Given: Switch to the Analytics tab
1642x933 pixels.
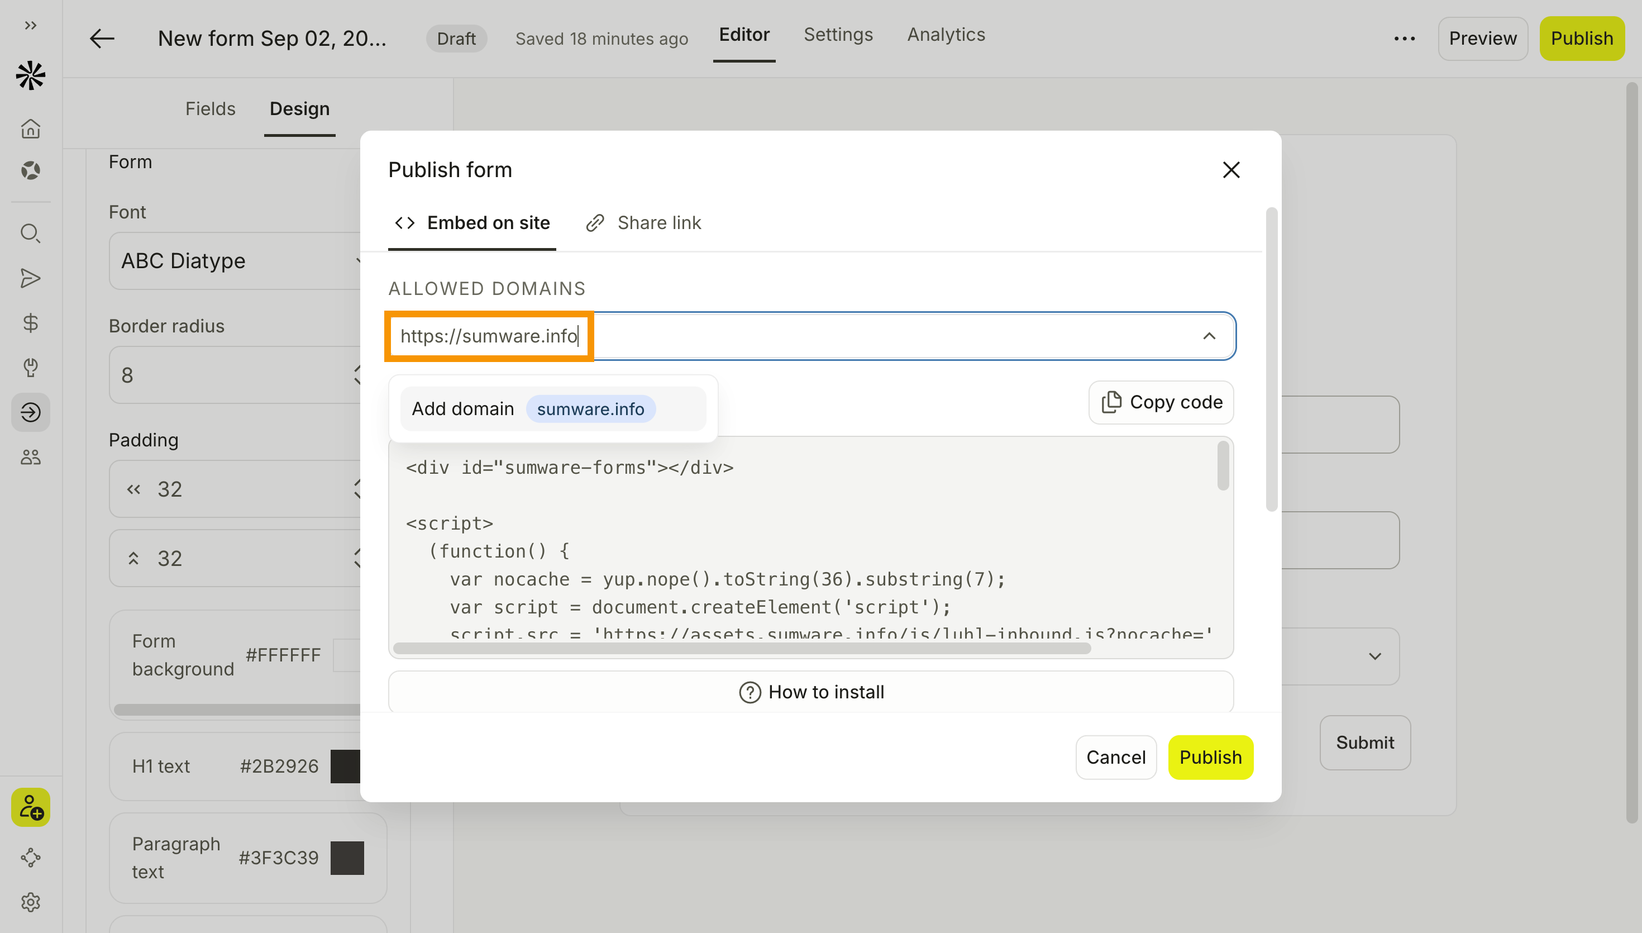Looking at the screenshot, I should click(946, 35).
